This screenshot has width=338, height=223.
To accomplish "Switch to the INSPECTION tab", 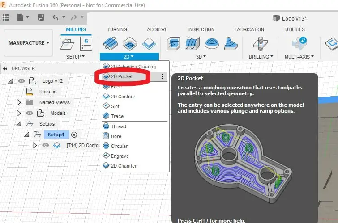I will [201, 29].
